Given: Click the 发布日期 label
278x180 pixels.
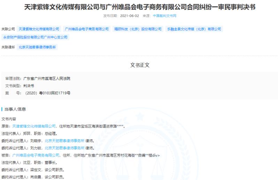Looking at the screenshot, I should pos(110,16).
